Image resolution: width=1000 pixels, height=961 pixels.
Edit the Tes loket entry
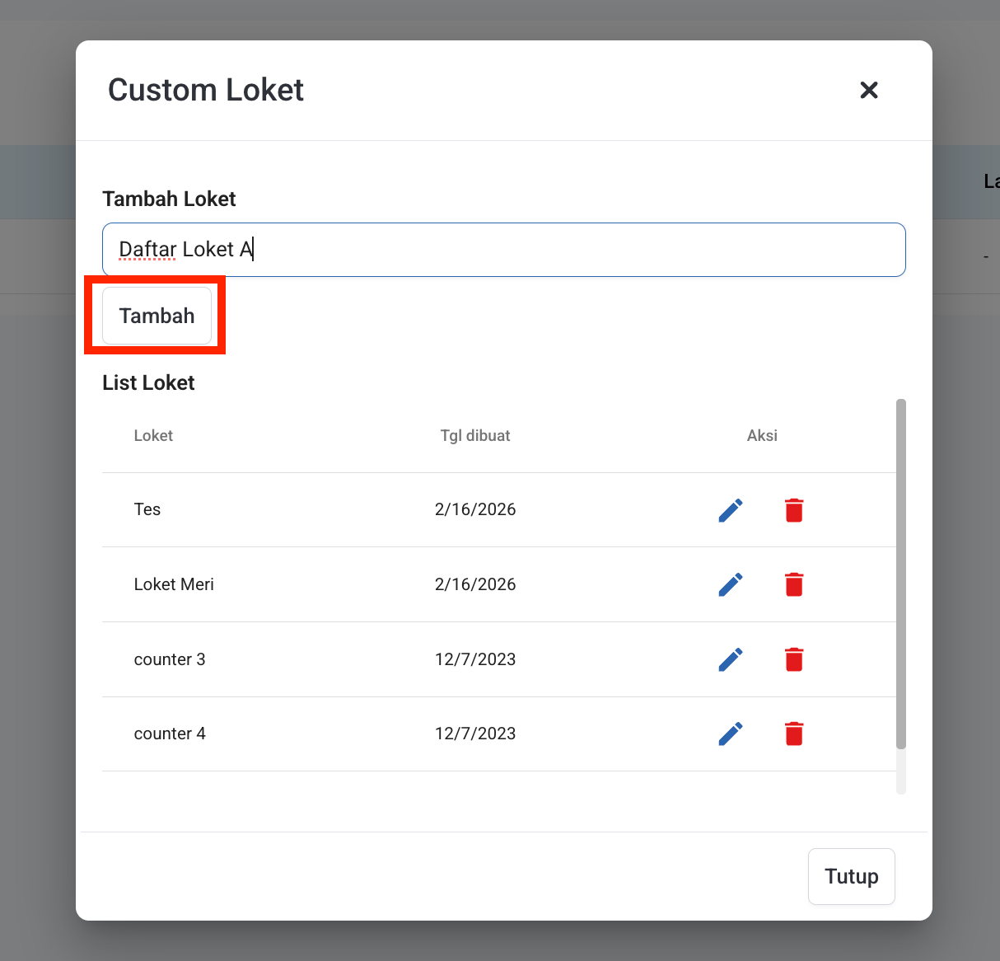pyautogui.click(x=731, y=510)
